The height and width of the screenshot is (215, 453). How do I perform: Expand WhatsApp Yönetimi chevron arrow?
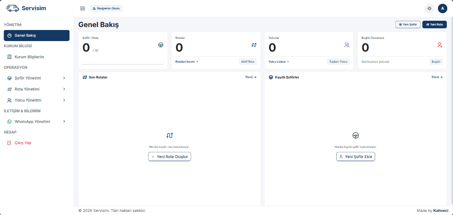pos(64,121)
